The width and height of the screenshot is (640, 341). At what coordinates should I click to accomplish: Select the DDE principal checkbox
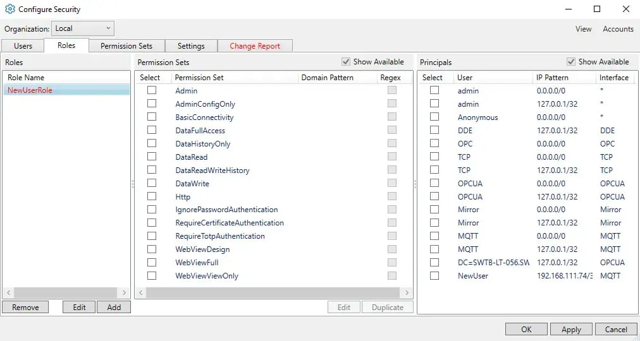coord(434,130)
